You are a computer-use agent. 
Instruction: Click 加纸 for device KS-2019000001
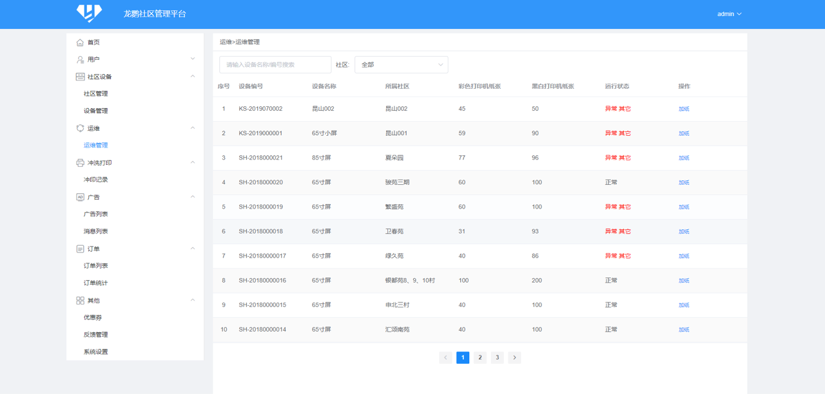tap(684, 133)
